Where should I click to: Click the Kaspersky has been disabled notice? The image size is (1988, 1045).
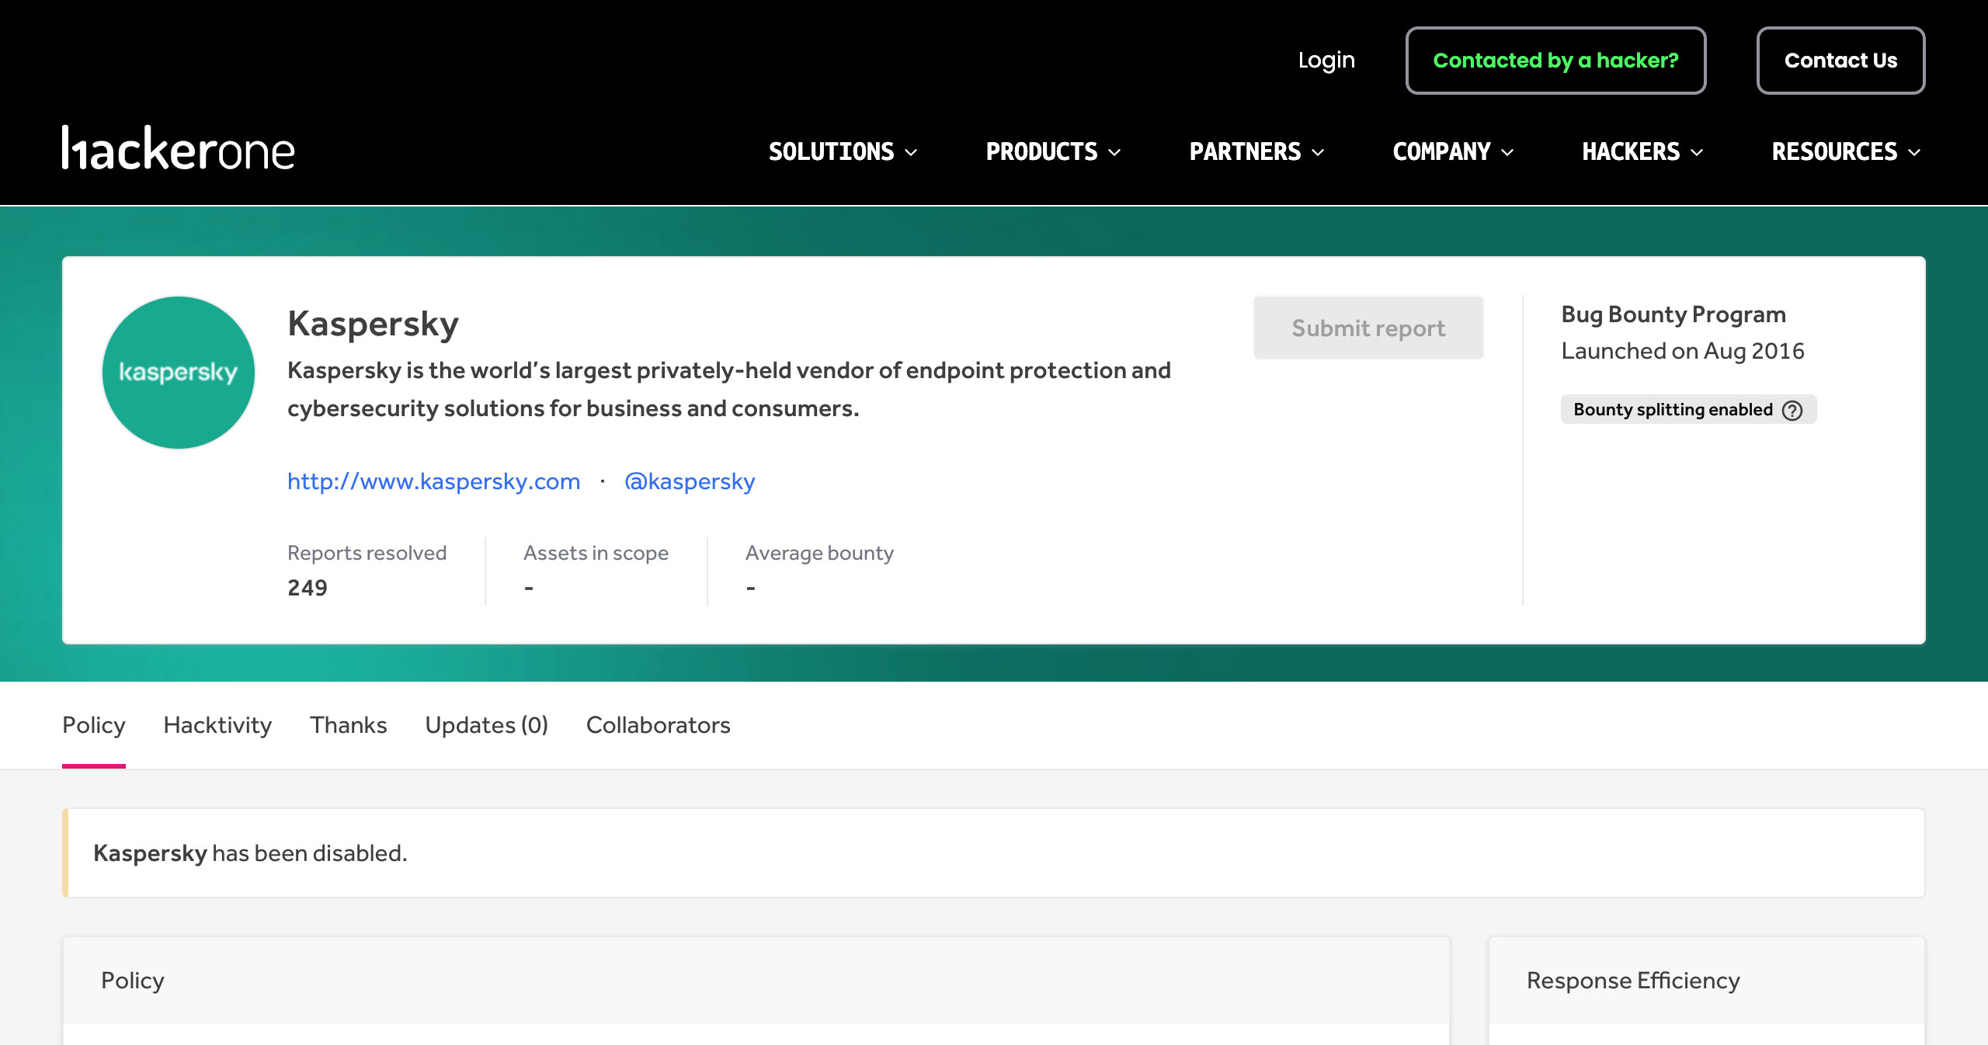993,853
